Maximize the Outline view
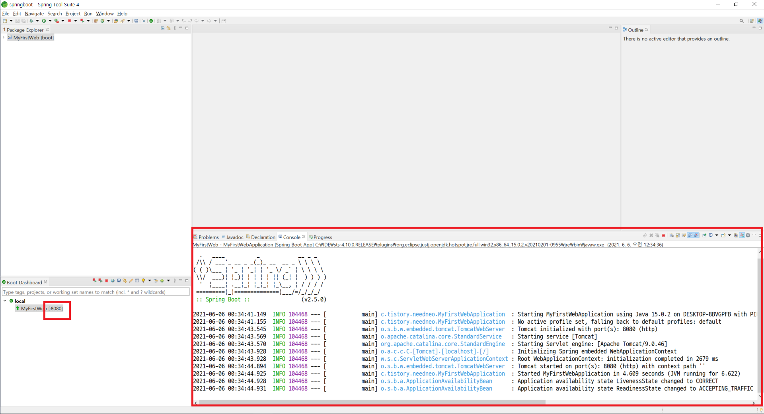764x414 pixels. (760, 28)
